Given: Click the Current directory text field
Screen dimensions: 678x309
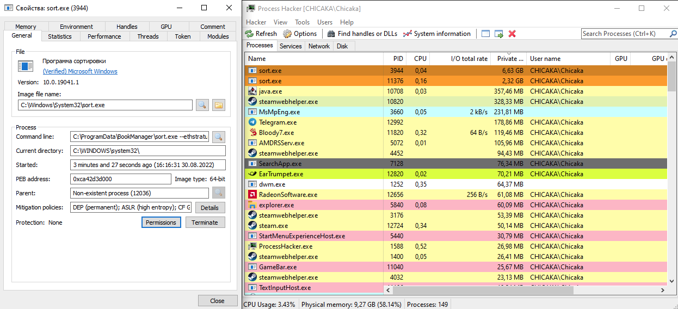Looking at the screenshot, I should (148, 151).
